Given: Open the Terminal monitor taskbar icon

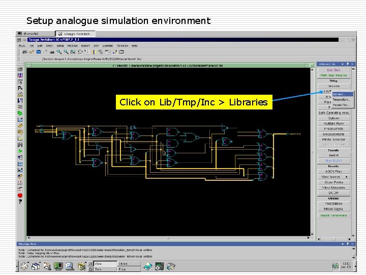Looking at the screenshot, I should [x=58, y=266].
